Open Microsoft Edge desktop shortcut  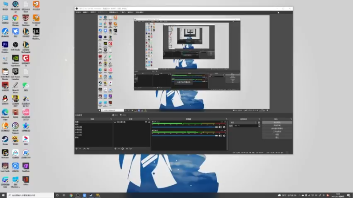click(5, 114)
